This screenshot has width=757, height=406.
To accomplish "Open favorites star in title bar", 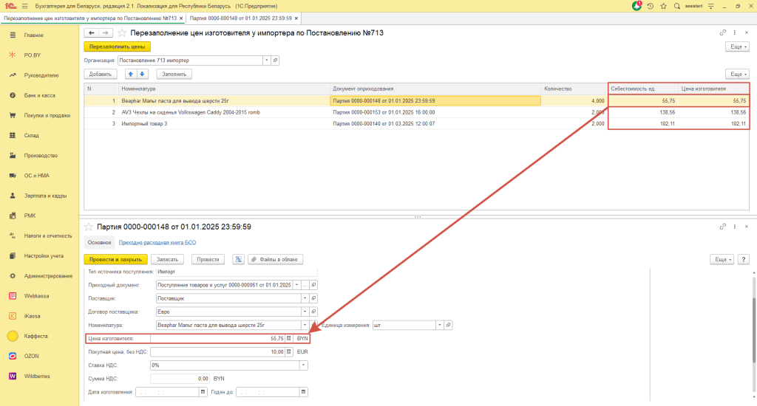I will 663,6.
